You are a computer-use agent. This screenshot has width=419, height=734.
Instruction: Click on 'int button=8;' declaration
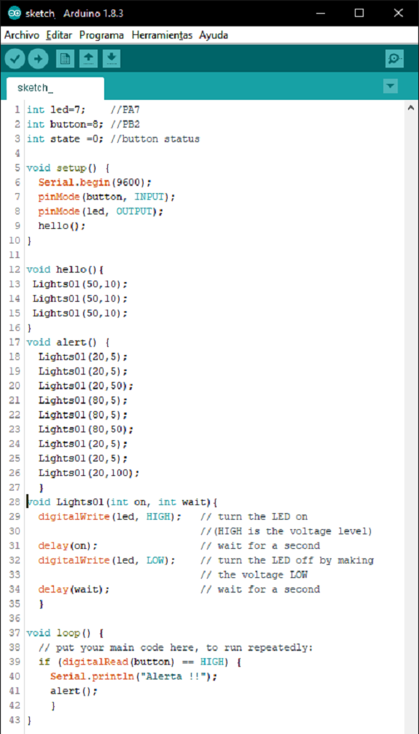tap(65, 125)
